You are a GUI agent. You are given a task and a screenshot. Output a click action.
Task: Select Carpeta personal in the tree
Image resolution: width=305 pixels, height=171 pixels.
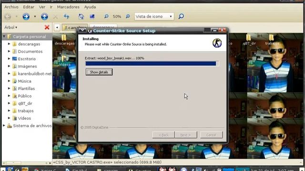30,37
